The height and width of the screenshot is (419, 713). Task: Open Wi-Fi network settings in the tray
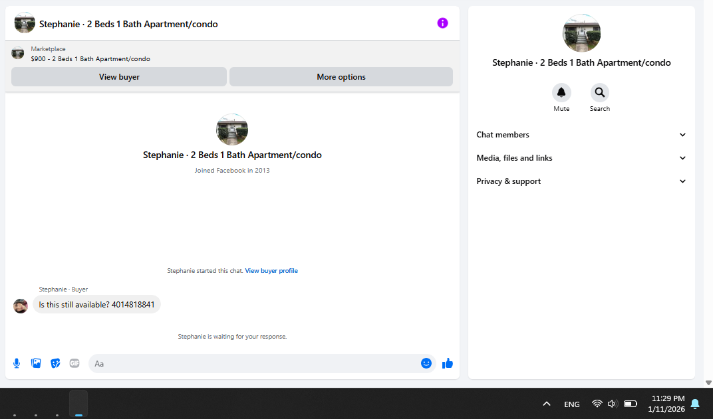[x=597, y=404]
